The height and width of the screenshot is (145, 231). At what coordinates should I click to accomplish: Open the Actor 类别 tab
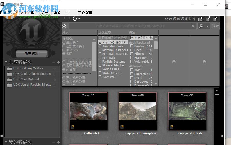click(x=29, y=13)
